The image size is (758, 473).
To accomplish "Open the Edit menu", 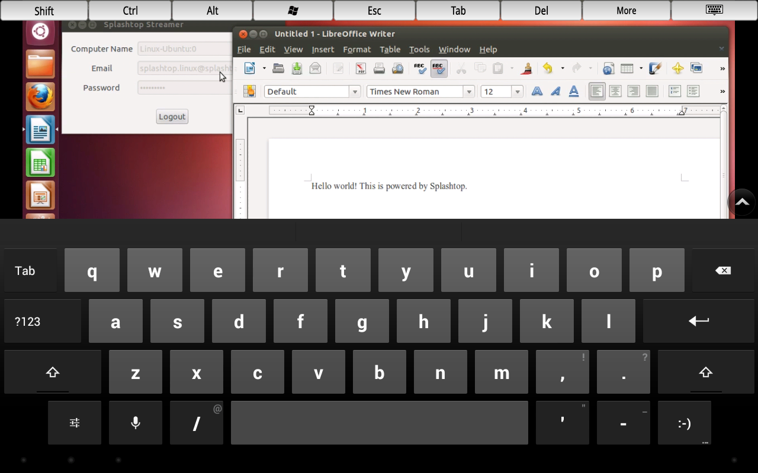I will pyautogui.click(x=267, y=50).
